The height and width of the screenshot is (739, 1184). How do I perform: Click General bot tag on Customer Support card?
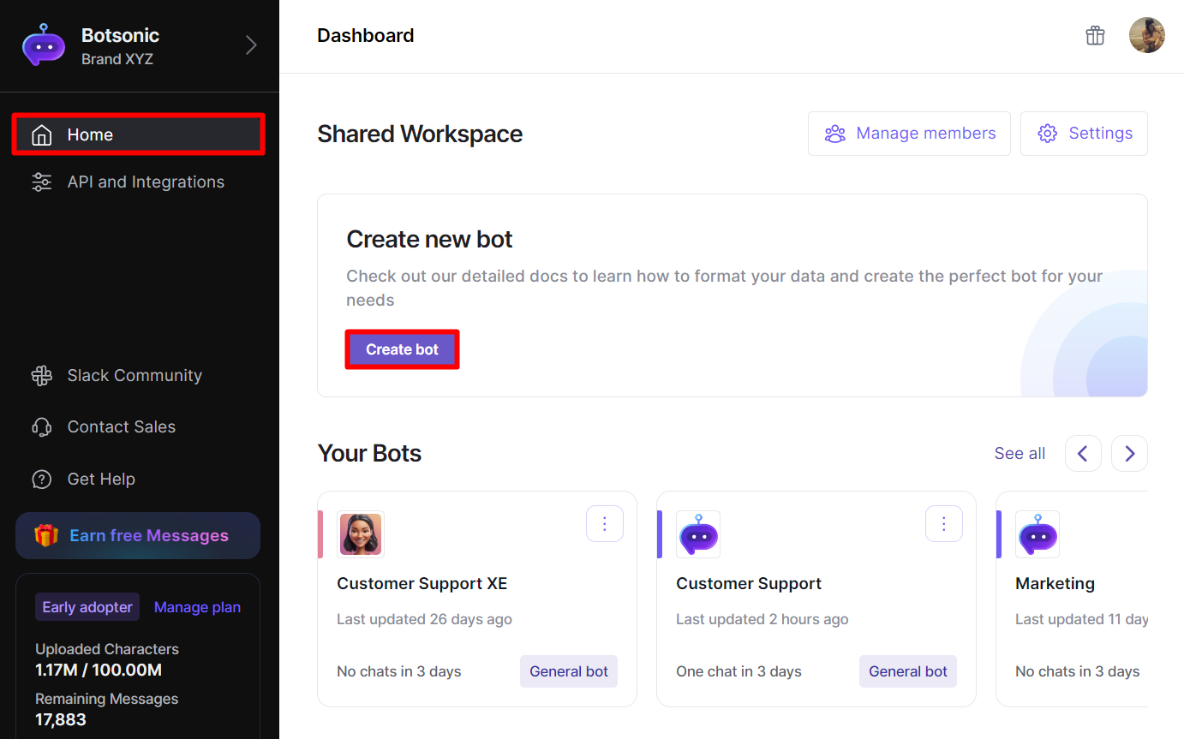point(908,671)
